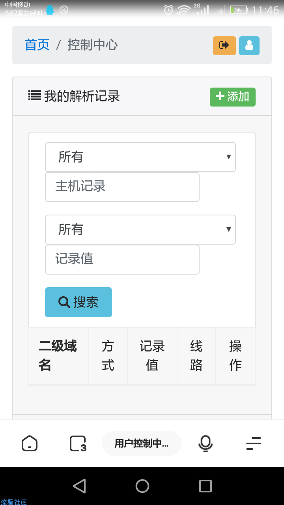Click the list icon beside 我的解析记录
Image resolution: width=284 pixels, height=505 pixels.
point(35,95)
